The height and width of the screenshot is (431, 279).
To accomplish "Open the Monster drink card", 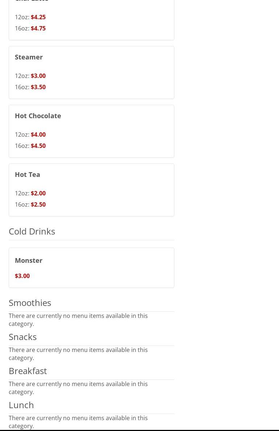I will (91, 268).
